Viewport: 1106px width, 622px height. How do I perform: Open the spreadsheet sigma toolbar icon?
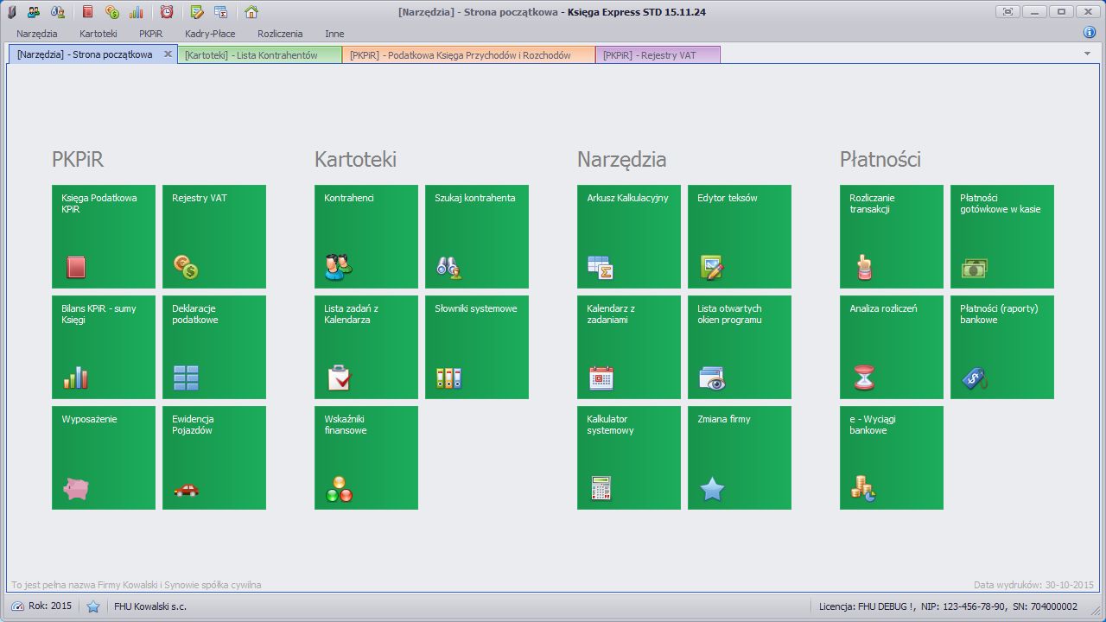tap(221, 12)
